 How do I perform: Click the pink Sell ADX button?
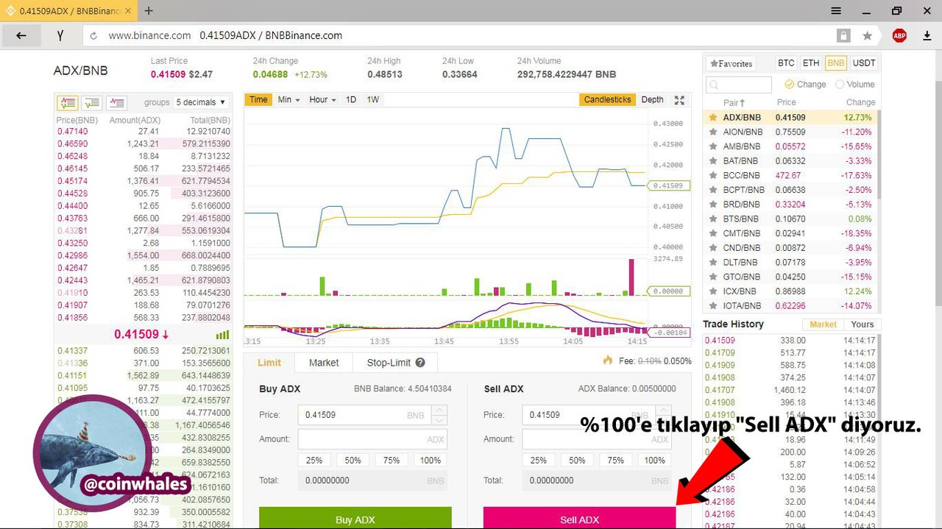pyautogui.click(x=579, y=518)
